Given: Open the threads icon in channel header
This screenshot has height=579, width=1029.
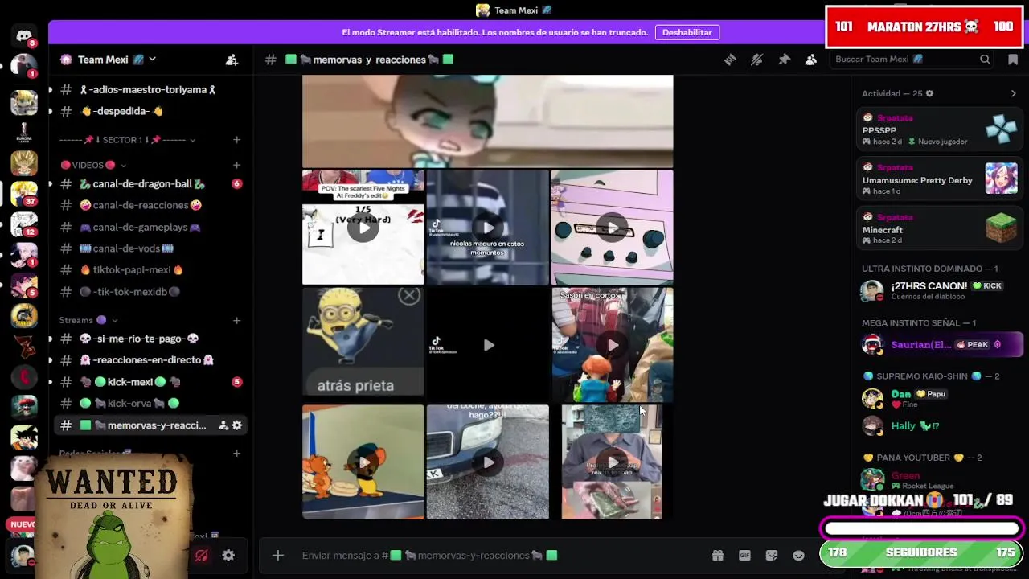Looking at the screenshot, I should click(x=730, y=60).
